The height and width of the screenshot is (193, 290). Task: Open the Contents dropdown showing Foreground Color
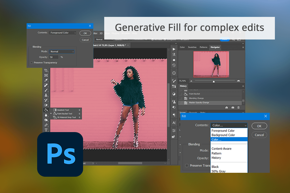[63, 33]
